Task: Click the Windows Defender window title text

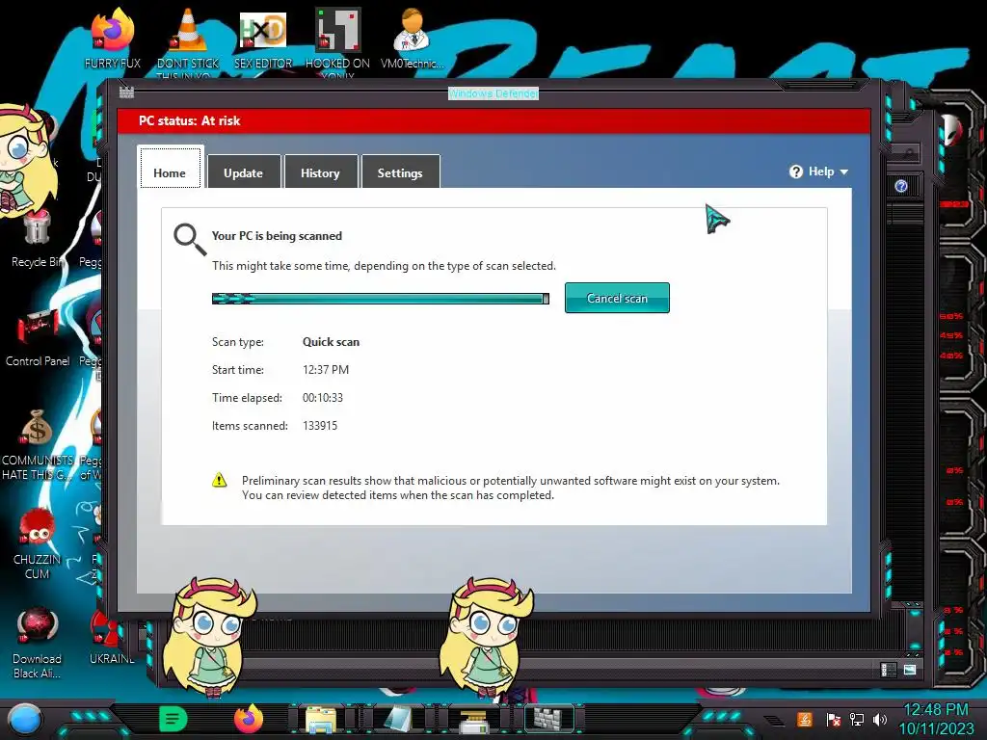Action: click(493, 93)
